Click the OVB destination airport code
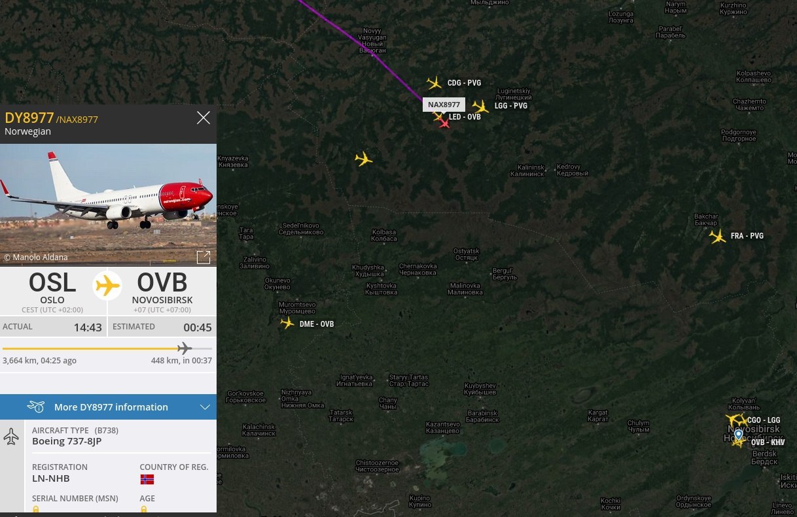 [162, 283]
